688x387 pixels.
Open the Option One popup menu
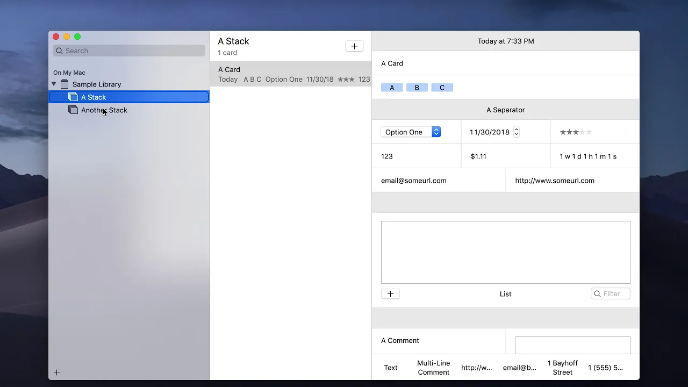click(411, 132)
